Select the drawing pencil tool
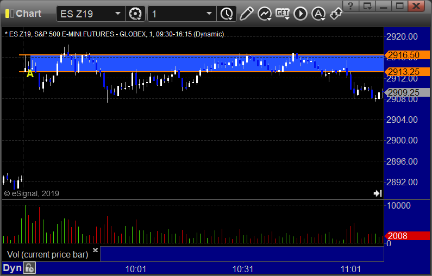Screen dimensions: 432x276 246,14
